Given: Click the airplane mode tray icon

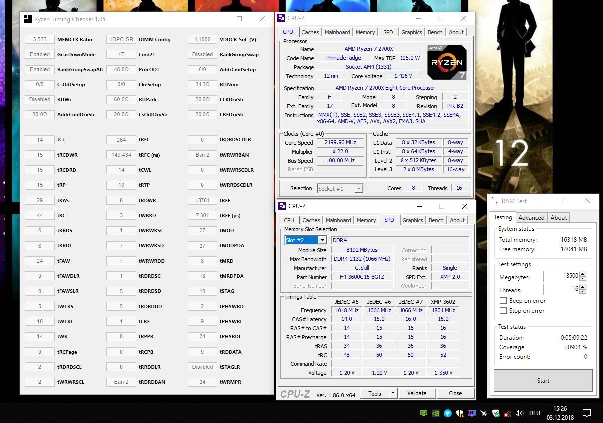Looking at the screenshot, I should tap(484, 413).
